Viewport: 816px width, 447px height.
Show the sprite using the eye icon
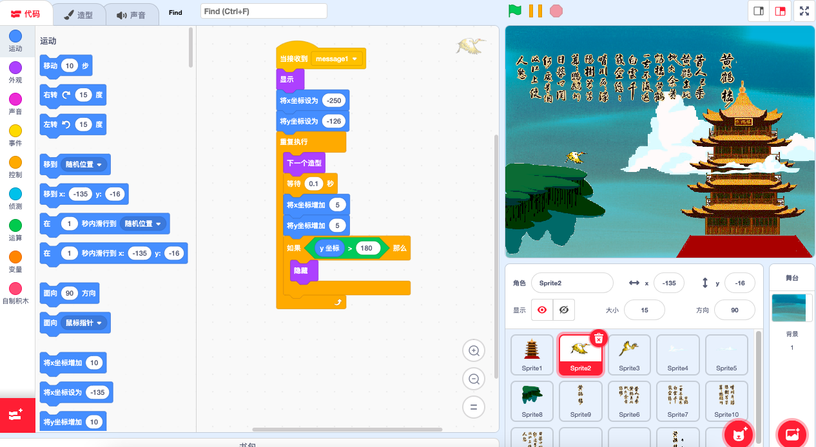click(x=542, y=310)
